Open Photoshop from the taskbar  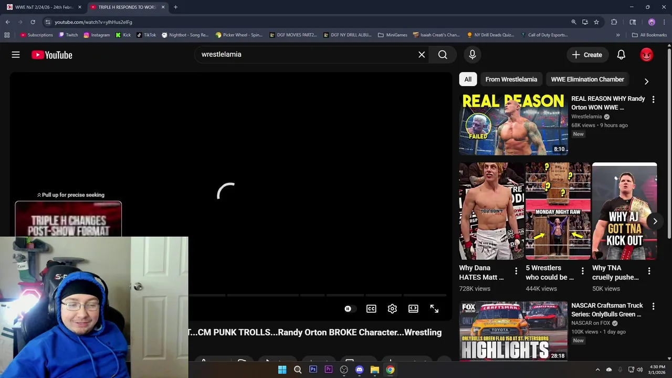tap(313, 370)
